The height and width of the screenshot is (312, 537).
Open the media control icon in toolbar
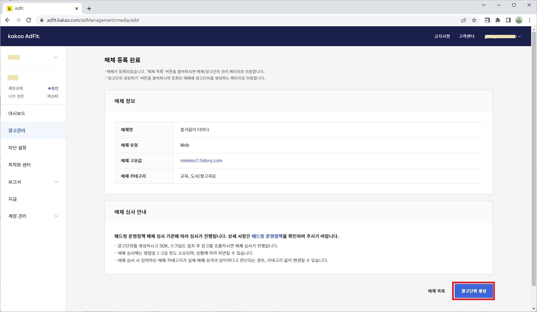[487, 20]
